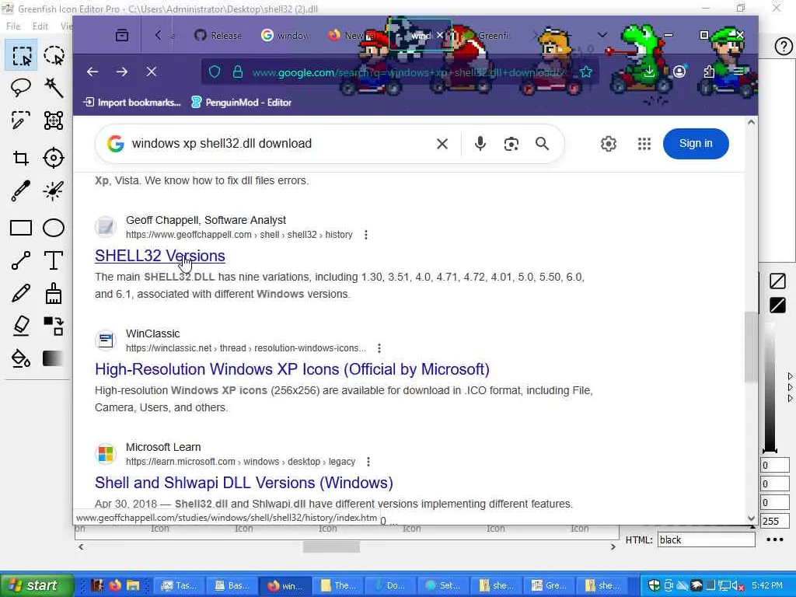Select the Transform selection tool
Viewport: 796px width, 597px height.
[54, 120]
